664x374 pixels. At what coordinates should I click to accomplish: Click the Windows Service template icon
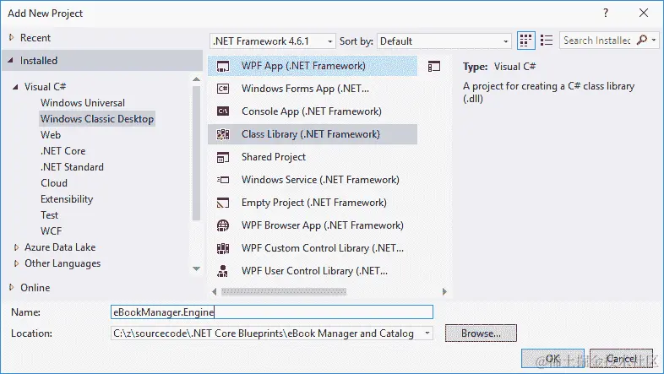click(x=223, y=180)
